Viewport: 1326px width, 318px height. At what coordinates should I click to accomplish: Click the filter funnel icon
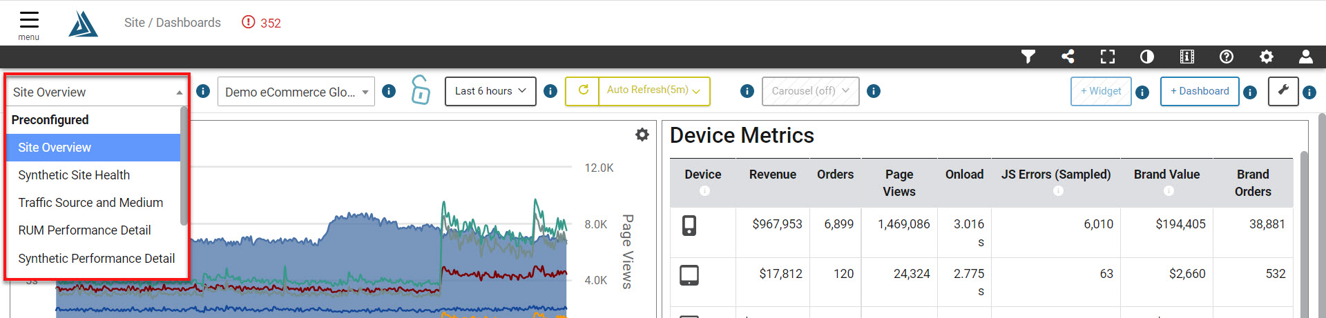point(1028,57)
